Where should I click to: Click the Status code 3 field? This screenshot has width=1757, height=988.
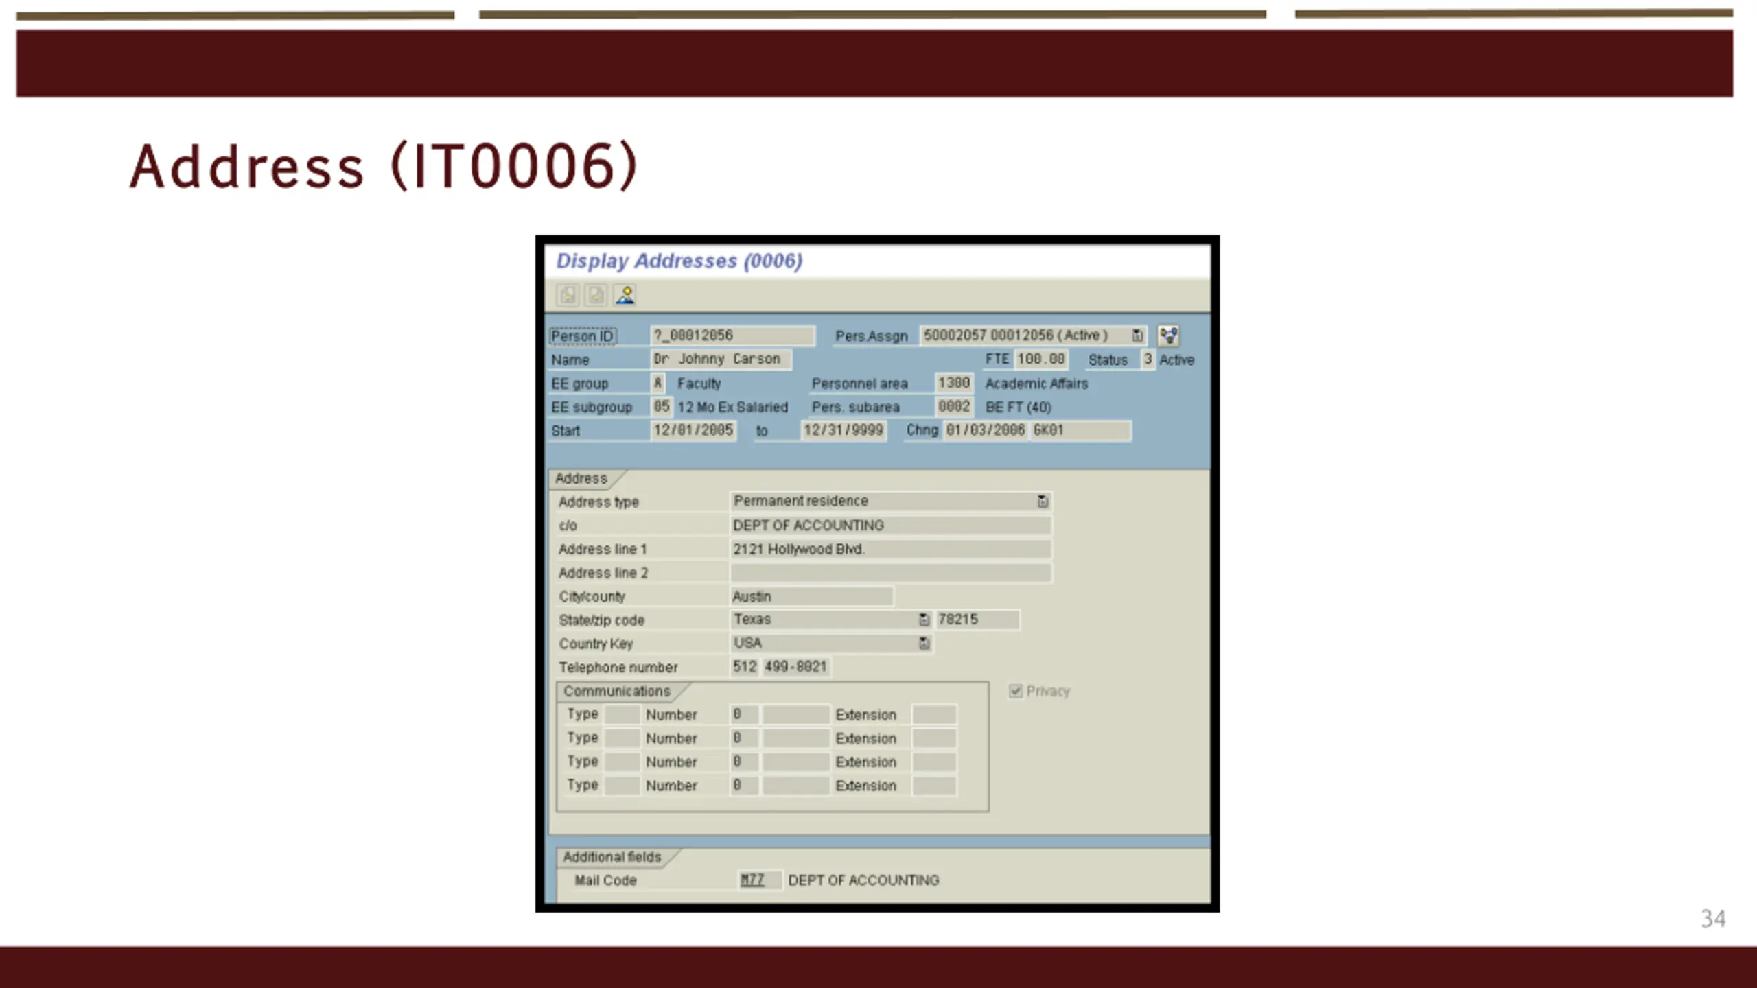1148,359
